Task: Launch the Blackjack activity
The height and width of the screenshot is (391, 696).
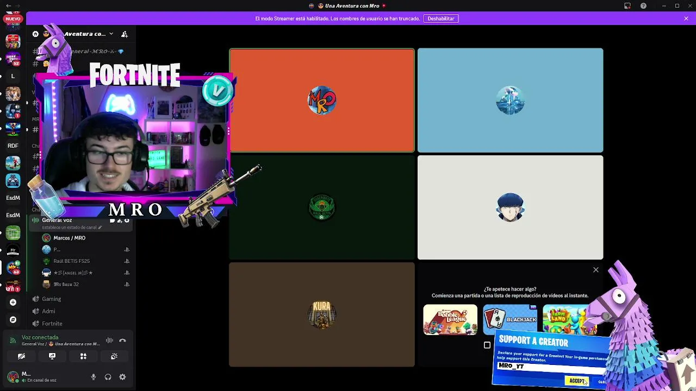Action: (510, 319)
